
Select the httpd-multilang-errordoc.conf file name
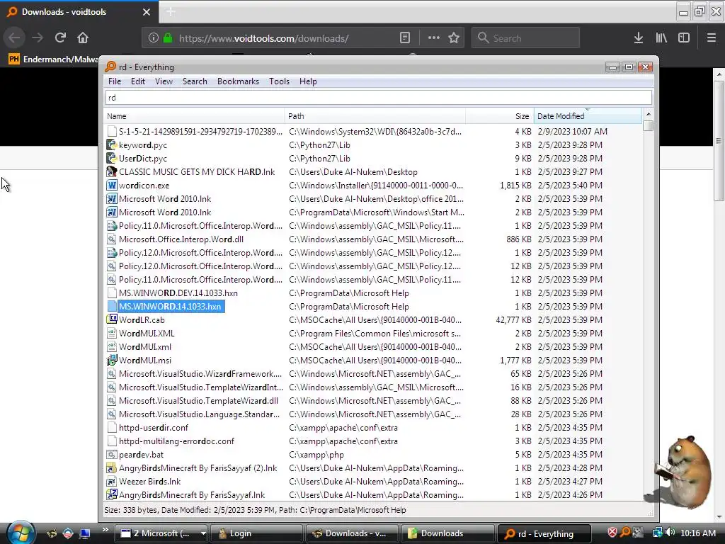(176, 441)
